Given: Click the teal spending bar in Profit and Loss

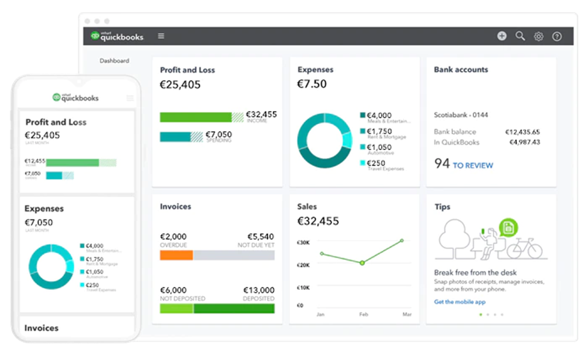Looking at the screenshot, I should [x=181, y=137].
